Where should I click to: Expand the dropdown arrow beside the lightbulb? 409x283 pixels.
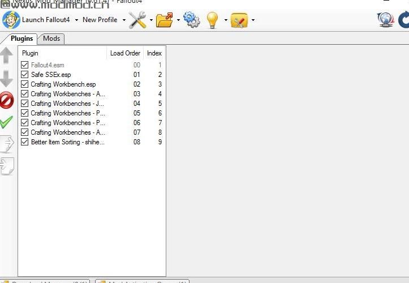click(x=226, y=20)
